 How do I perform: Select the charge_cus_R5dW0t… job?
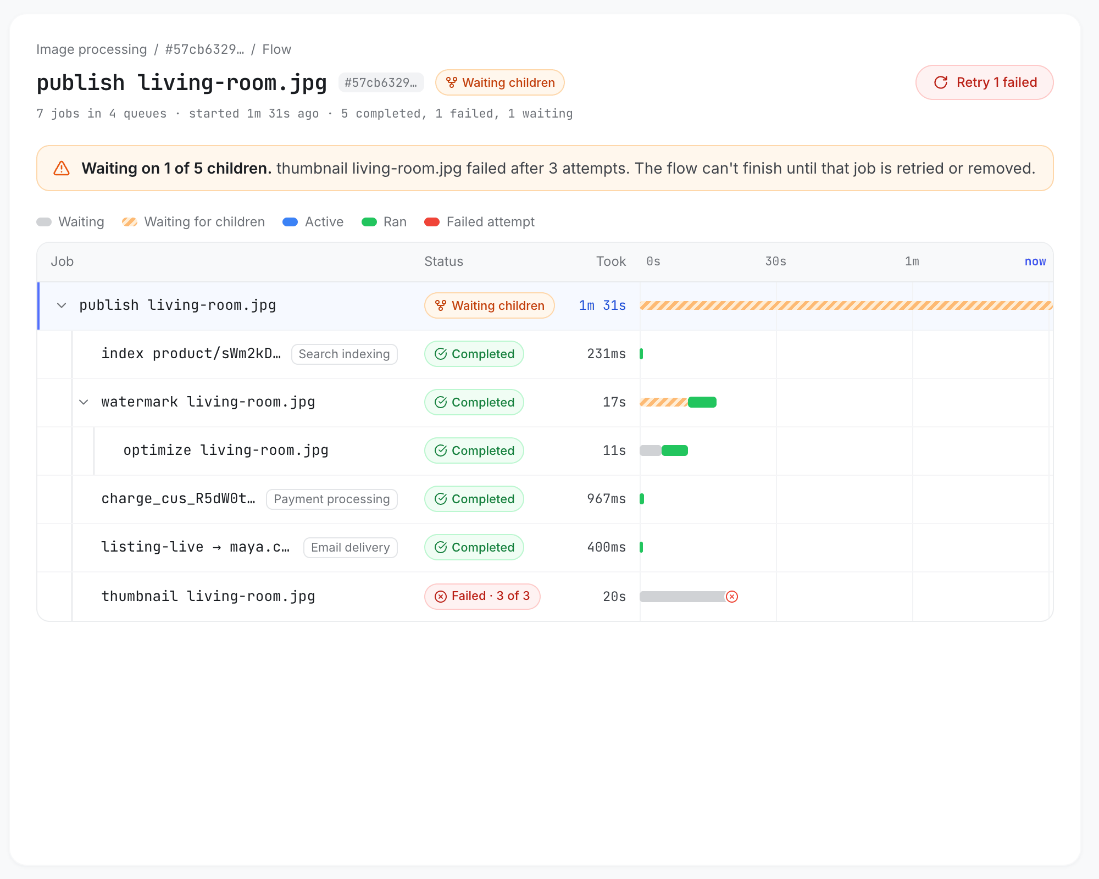[545, 499]
